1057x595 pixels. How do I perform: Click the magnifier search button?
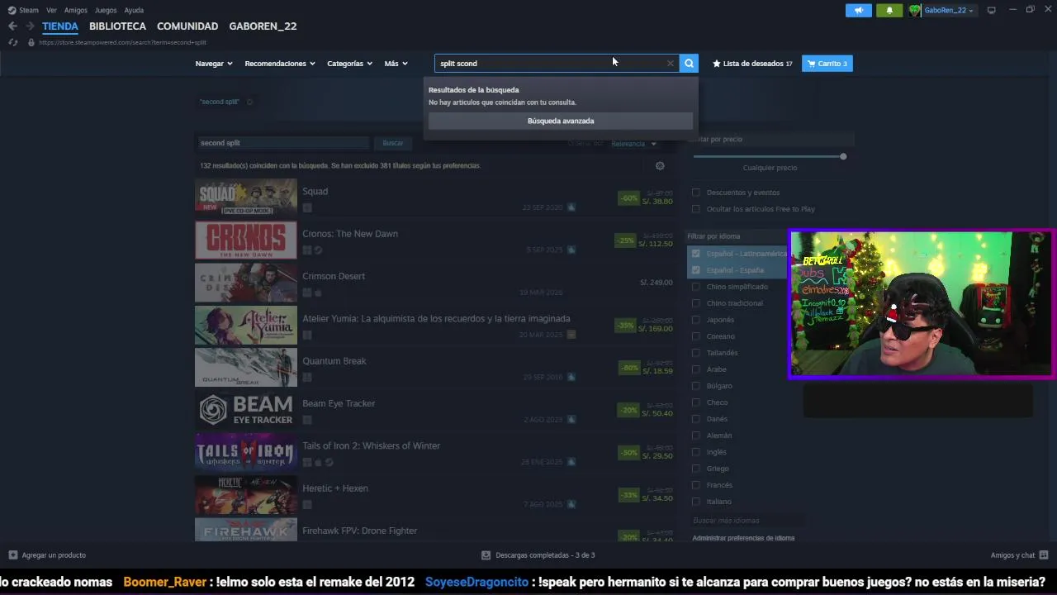pyautogui.click(x=689, y=64)
